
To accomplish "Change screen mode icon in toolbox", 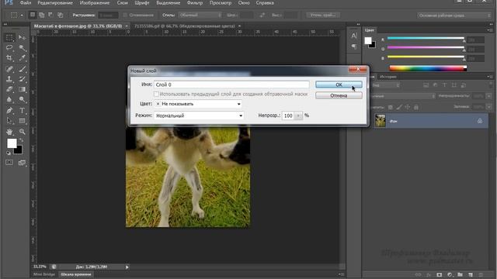I will click(x=22, y=163).
